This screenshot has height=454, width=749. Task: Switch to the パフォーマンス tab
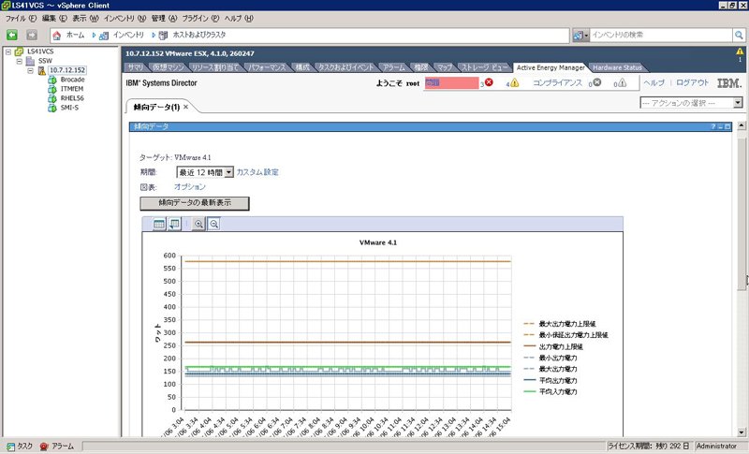coord(267,67)
